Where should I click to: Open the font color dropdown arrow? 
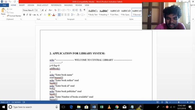coord(56,15)
